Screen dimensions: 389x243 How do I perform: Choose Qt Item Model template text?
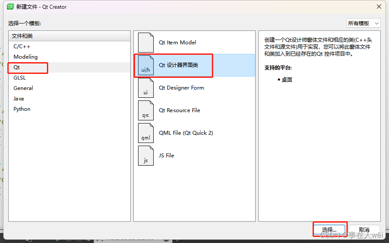(178, 43)
